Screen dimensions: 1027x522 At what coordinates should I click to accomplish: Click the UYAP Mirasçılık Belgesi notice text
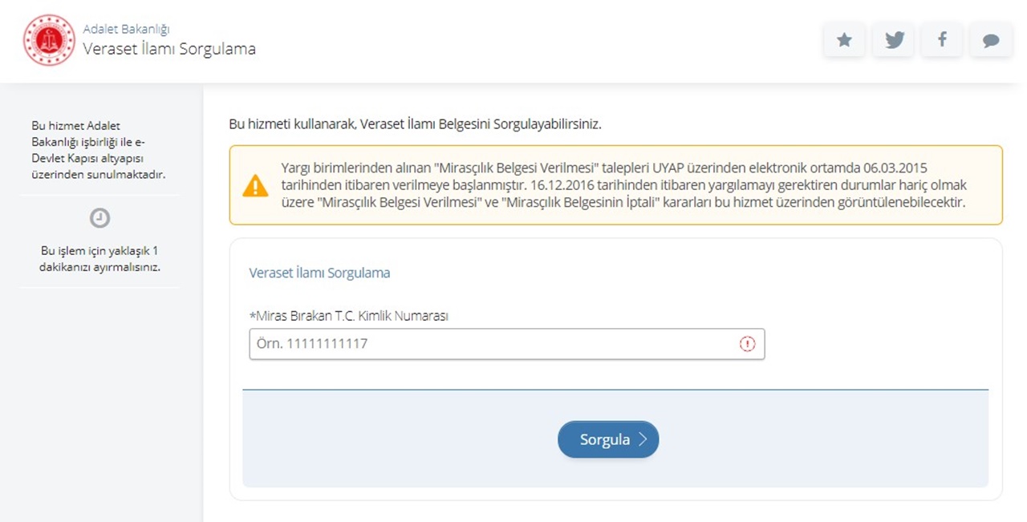click(x=622, y=185)
